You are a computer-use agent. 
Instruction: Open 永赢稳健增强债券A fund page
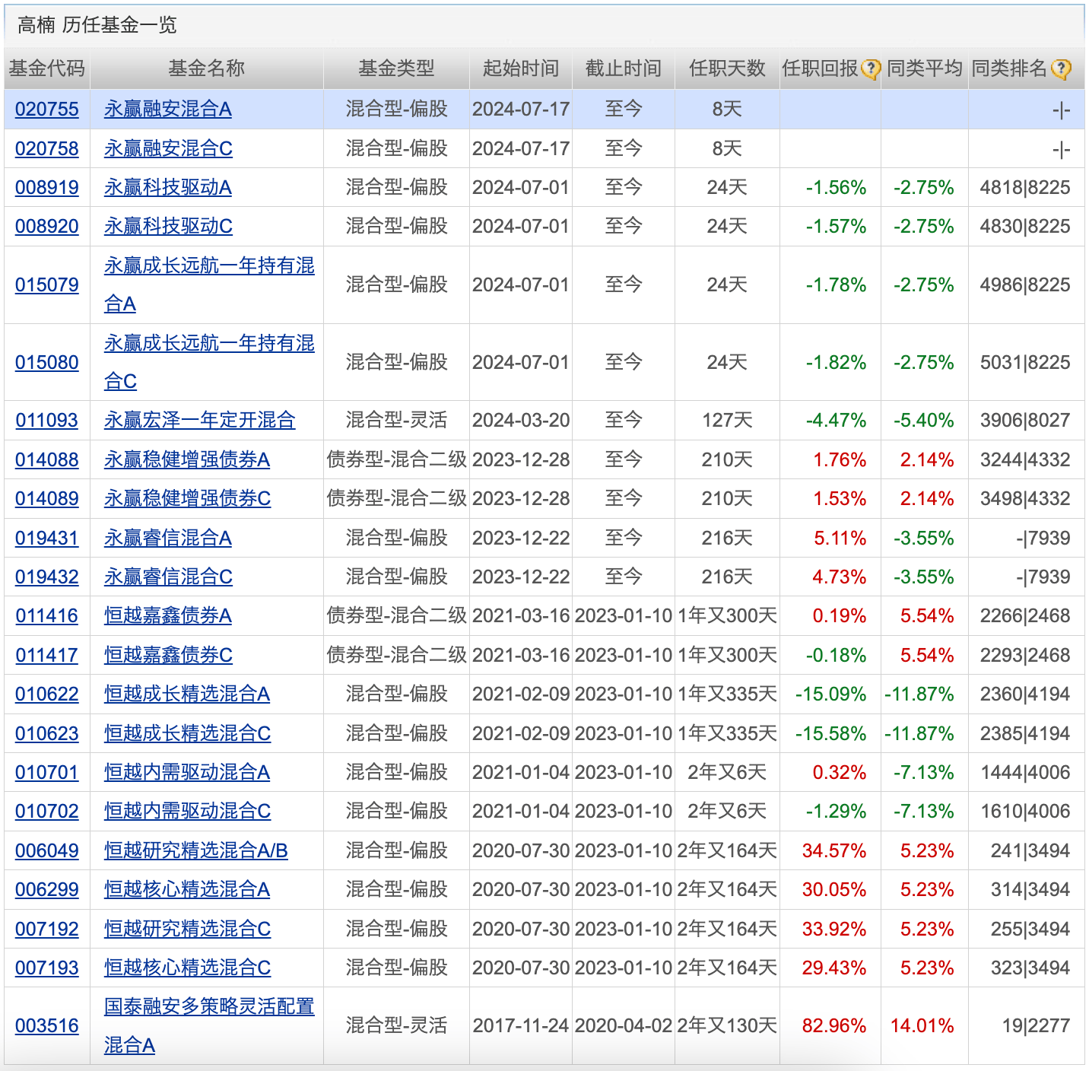coord(187,459)
